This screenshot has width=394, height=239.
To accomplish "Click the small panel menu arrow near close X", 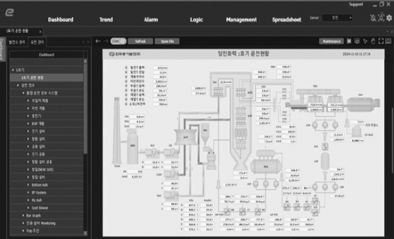I will [x=387, y=32].
